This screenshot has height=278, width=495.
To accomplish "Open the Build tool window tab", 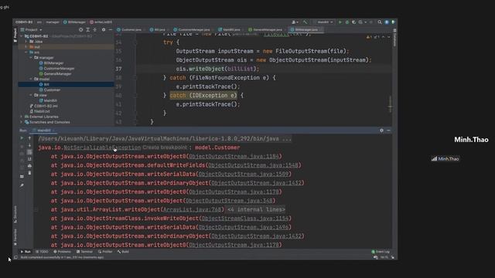I will [x=124, y=252].
